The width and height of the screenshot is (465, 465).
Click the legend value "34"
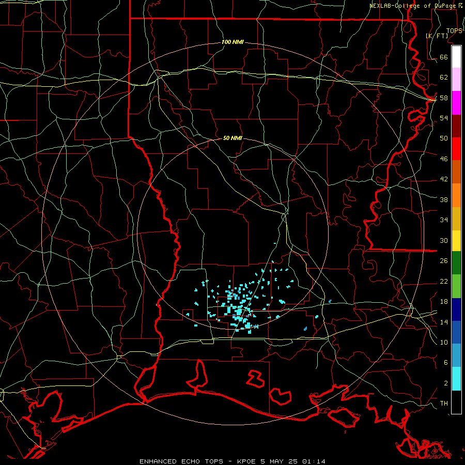[444, 220]
